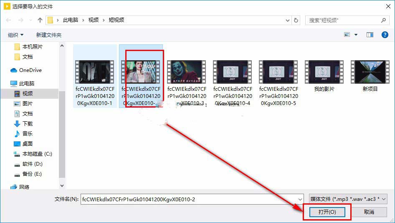Viewport: 395px width, 223px height.
Task: Select 视频 in the address path
Action: point(94,20)
